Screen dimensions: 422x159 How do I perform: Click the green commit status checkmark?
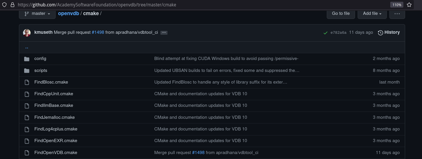tap(325, 33)
